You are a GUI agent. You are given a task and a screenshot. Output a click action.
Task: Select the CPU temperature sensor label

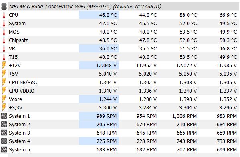(14, 15)
